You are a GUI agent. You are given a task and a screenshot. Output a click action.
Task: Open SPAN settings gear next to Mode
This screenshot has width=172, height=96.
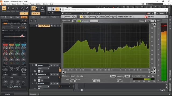pos(154,21)
